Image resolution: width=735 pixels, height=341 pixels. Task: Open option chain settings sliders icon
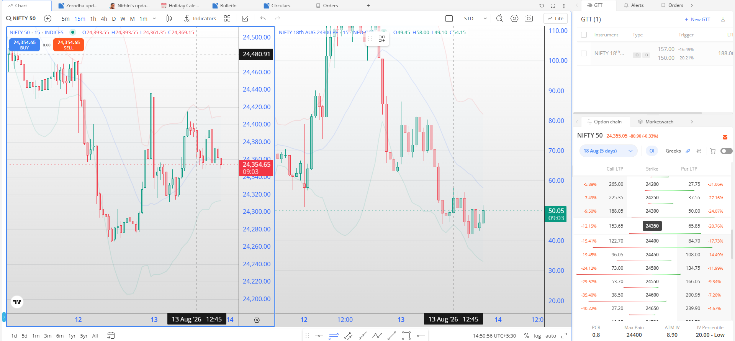click(699, 151)
